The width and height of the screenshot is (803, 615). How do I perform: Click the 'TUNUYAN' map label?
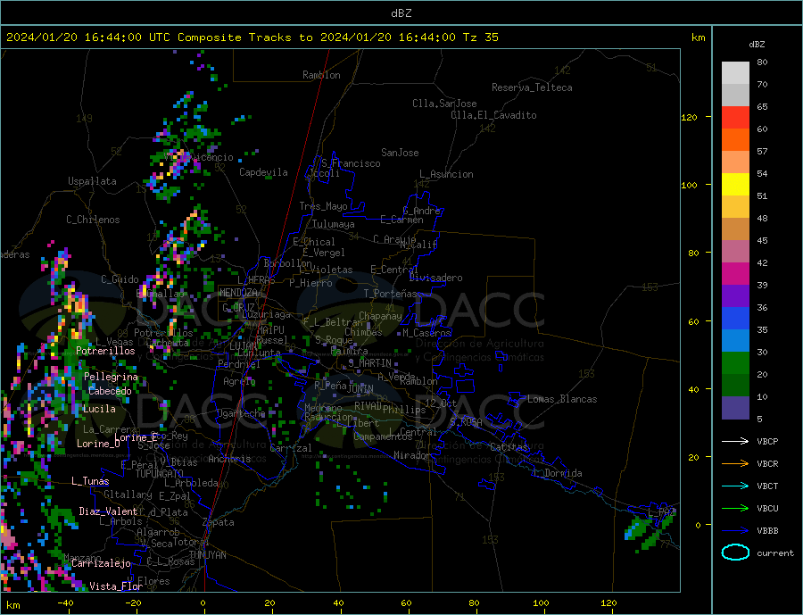tap(207, 555)
